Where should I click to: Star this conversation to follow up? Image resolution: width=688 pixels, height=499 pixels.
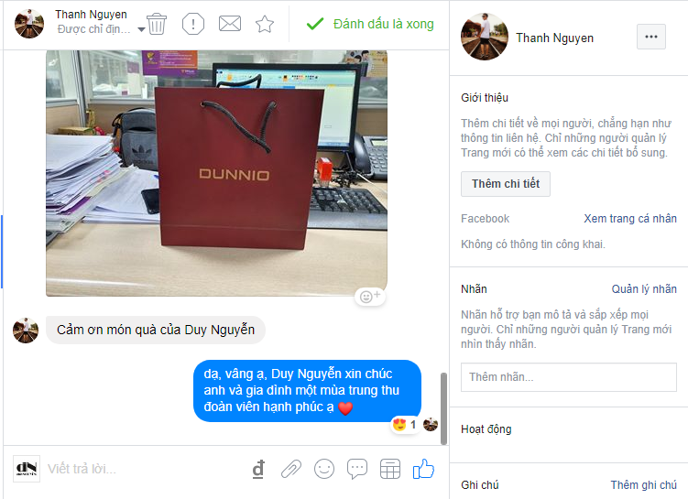265,24
